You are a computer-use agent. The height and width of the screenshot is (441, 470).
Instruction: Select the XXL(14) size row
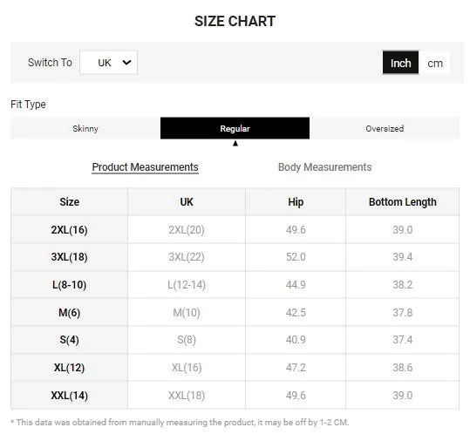[x=235, y=395]
